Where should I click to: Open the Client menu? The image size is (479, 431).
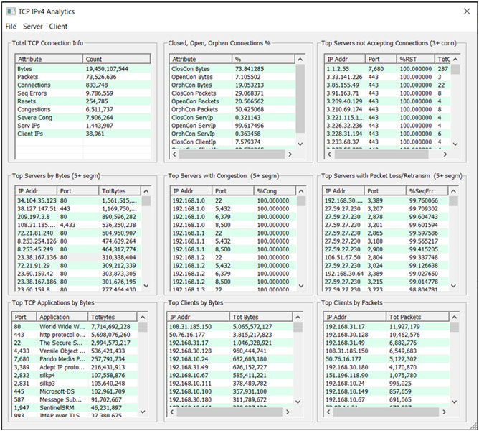click(x=58, y=27)
